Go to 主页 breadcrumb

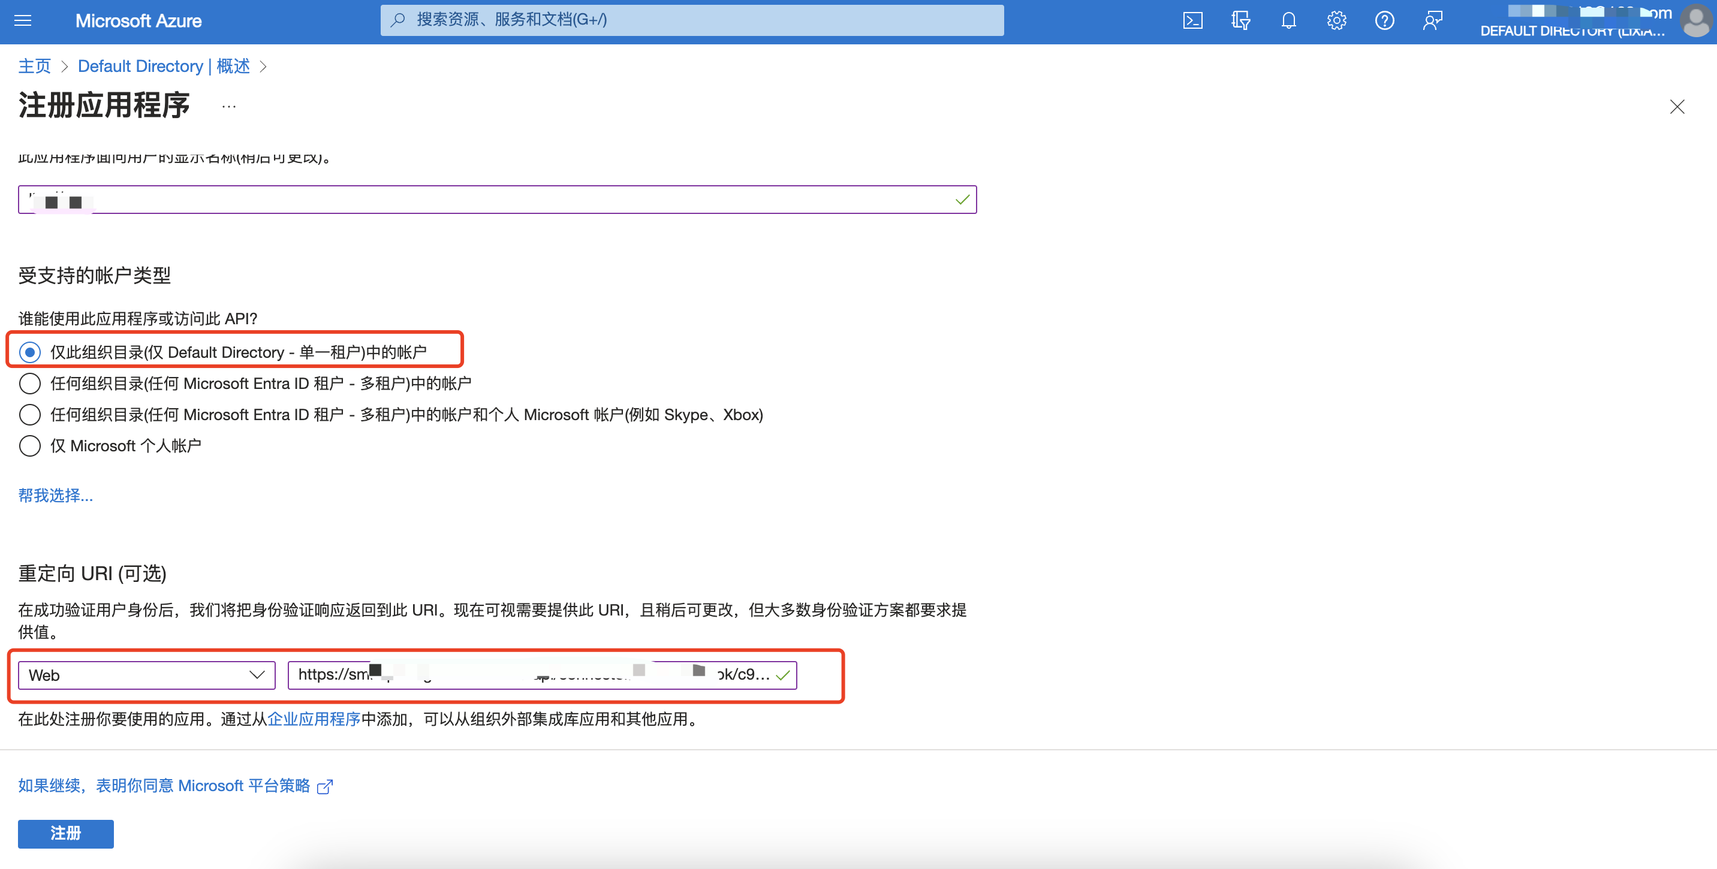coord(35,66)
